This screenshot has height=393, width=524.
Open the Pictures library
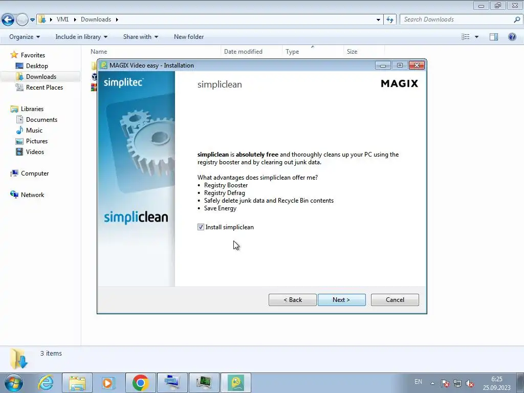(x=37, y=141)
